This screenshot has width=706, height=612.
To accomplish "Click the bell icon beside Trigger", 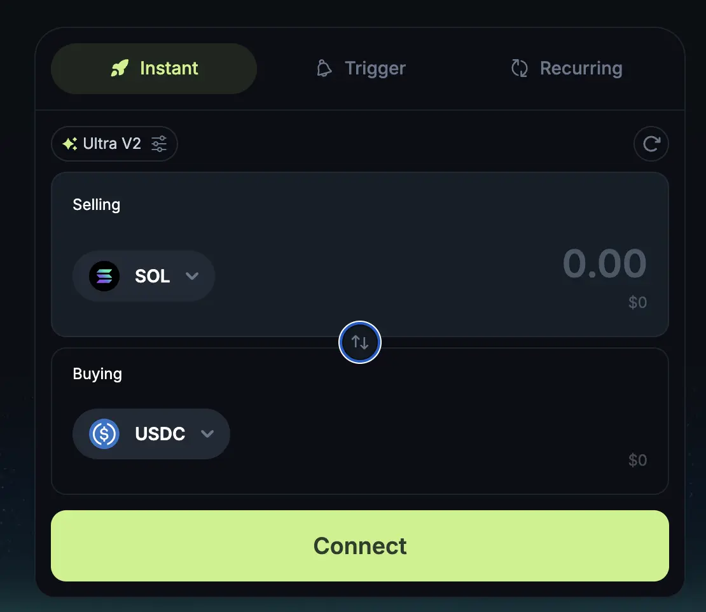I will pos(324,68).
